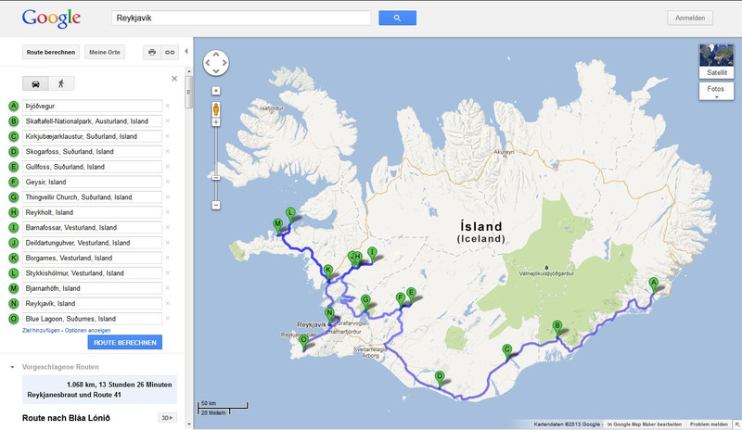Switch map to Satellit view
Image resolution: width=742 pixels, height=430 pixels.
pos(717,61)
